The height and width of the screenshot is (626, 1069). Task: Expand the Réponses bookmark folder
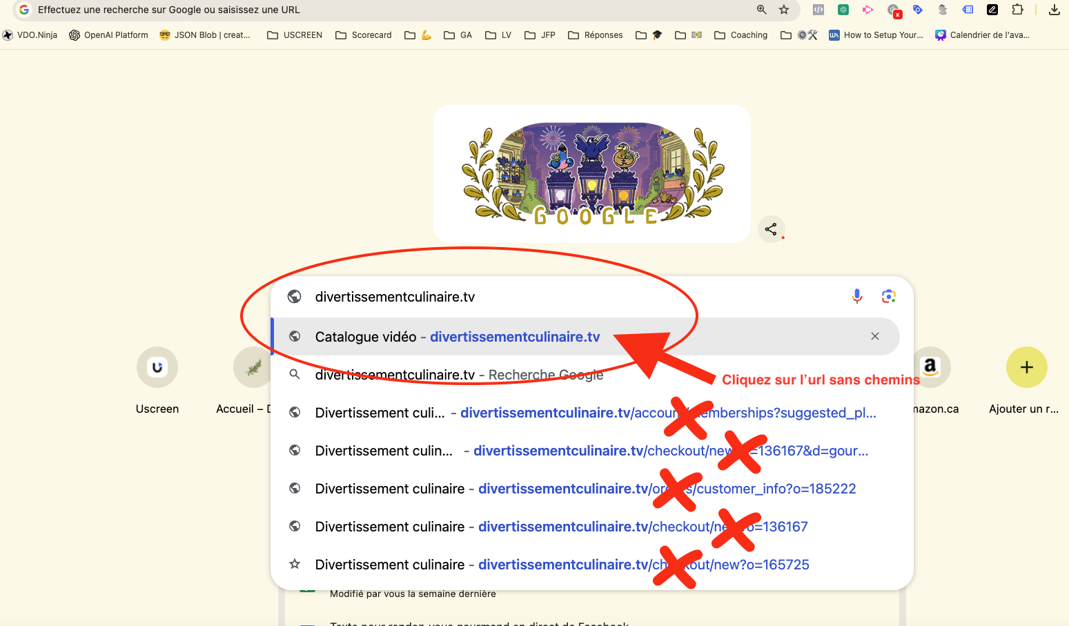(596, 35)
